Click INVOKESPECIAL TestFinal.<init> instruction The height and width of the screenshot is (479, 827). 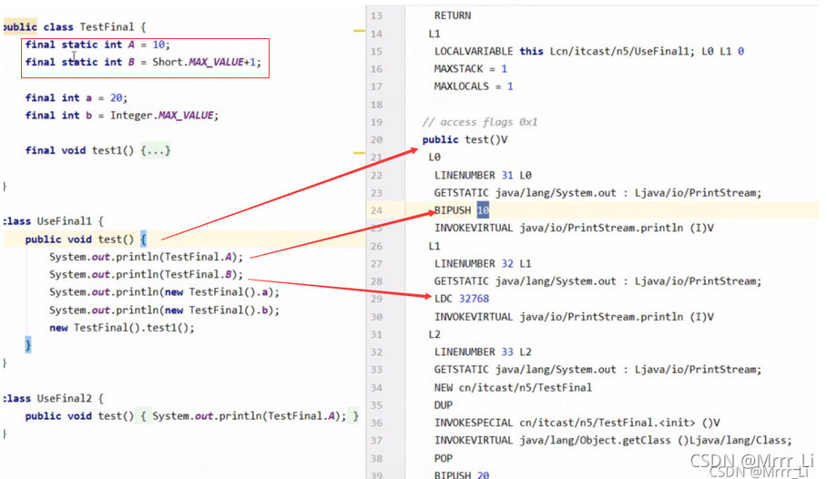point(577,423)
